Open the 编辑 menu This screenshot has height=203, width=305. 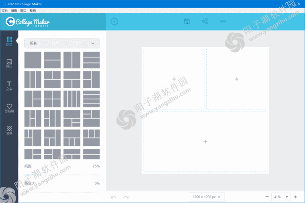(x=14, y=10)
